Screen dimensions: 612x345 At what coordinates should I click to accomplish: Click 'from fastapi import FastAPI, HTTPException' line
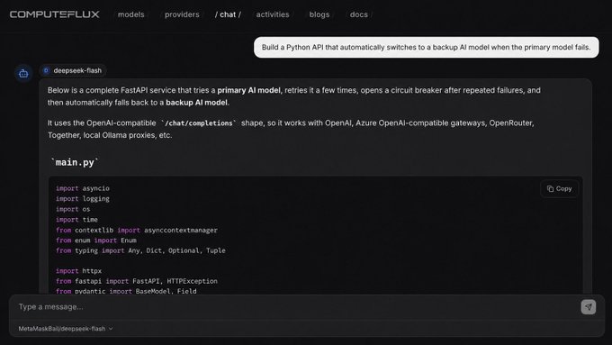point(137,281)
